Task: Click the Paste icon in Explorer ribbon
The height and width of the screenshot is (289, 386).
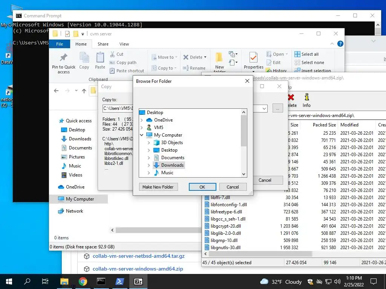Action: [x=100, y=61]
